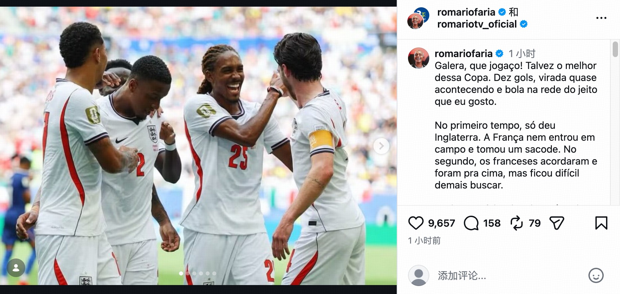This screenshot has width=620, height=294.
Task: Open emoji picker in comment box
Action: point(596,275)
